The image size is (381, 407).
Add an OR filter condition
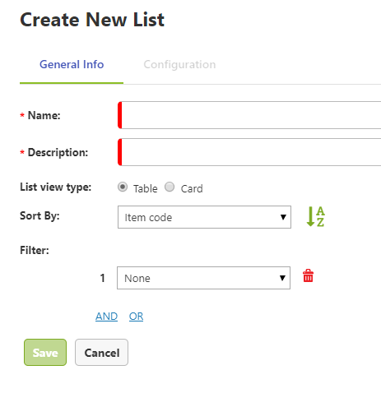coord(136,317)
